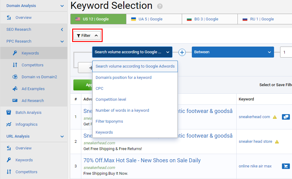Image resolution: width=292 pixels, height=179 pixels.
Task: Open Keywords under URL Analysis
Action: tap(24, 160)
